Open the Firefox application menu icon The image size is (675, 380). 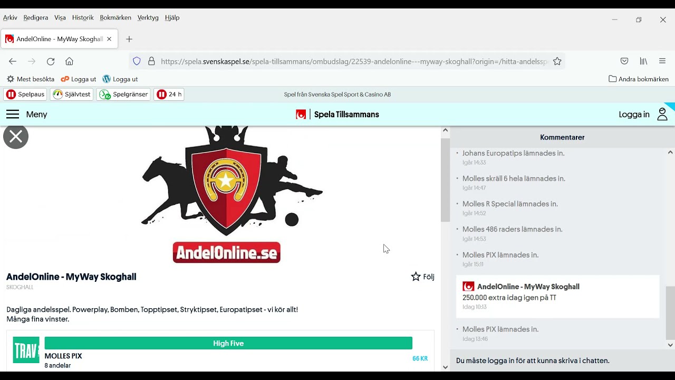click(x=662, y=61)
